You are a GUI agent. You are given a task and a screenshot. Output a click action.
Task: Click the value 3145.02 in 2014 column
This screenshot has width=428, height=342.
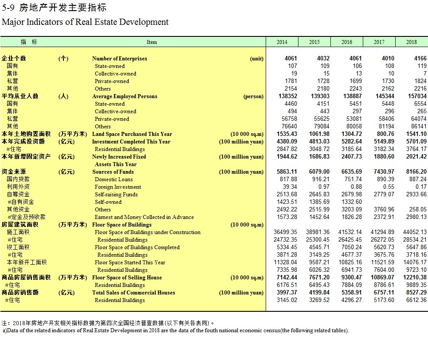pos(287,300)
